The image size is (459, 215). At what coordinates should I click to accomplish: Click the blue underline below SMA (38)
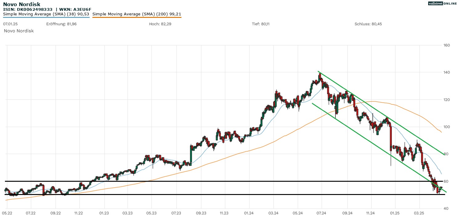point(46,17)
